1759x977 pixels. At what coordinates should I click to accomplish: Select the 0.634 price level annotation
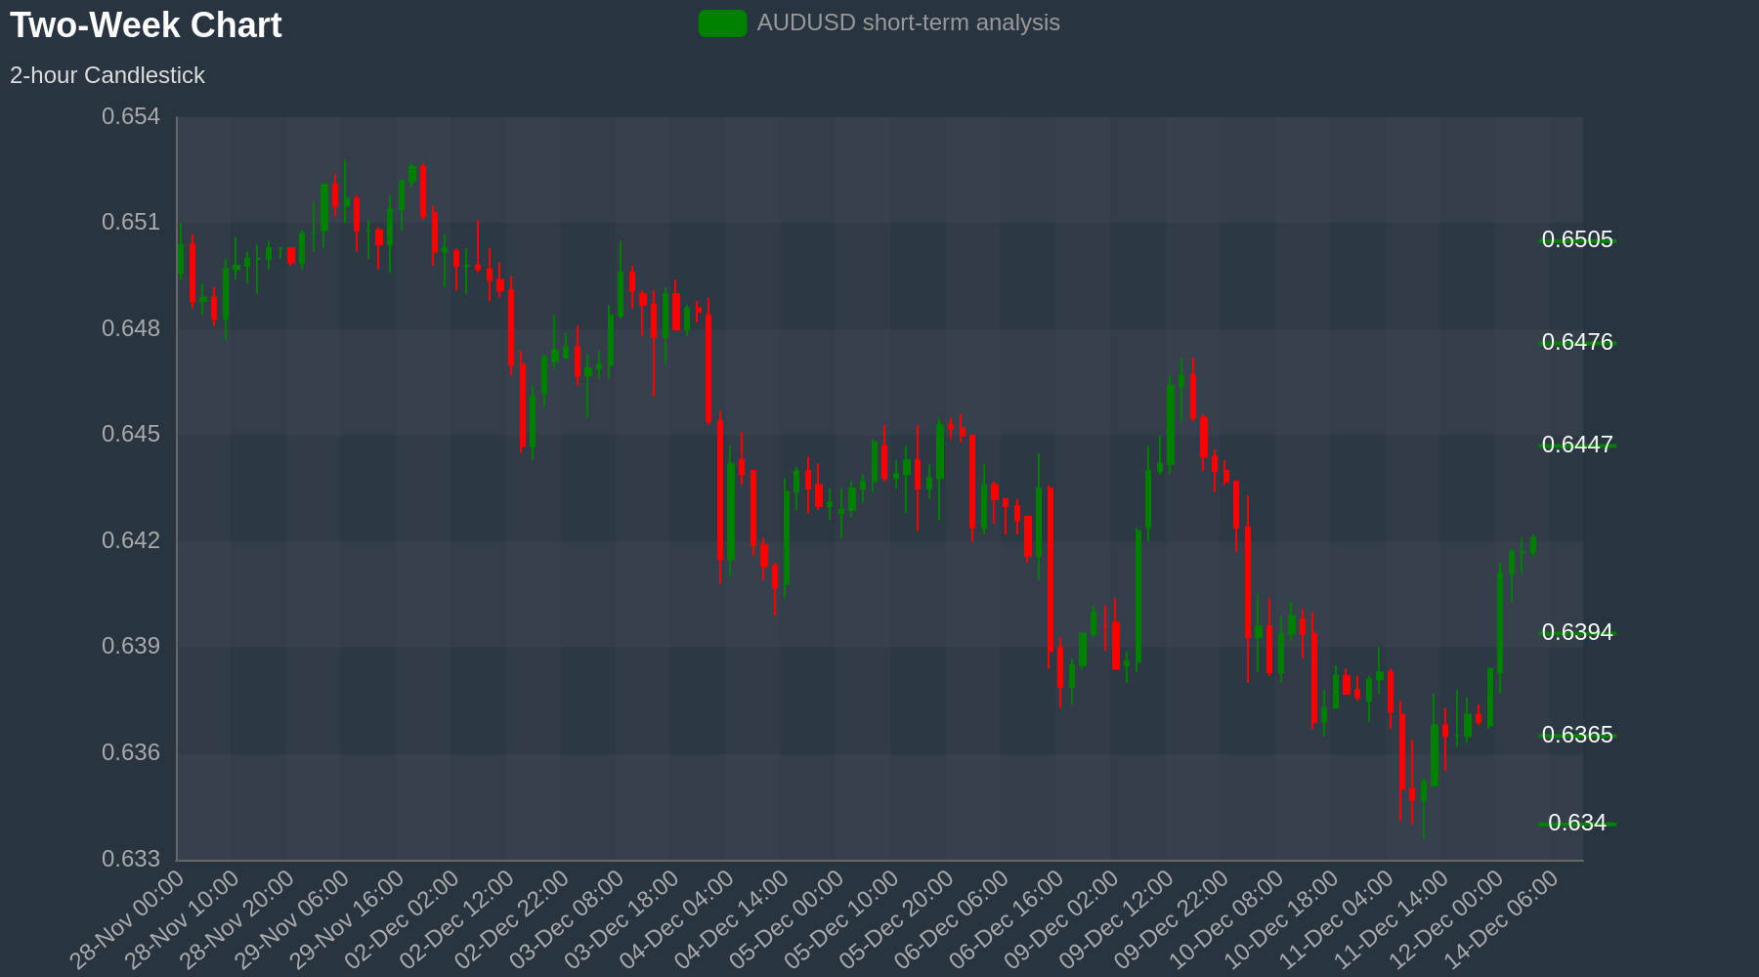pos(1577,823)
